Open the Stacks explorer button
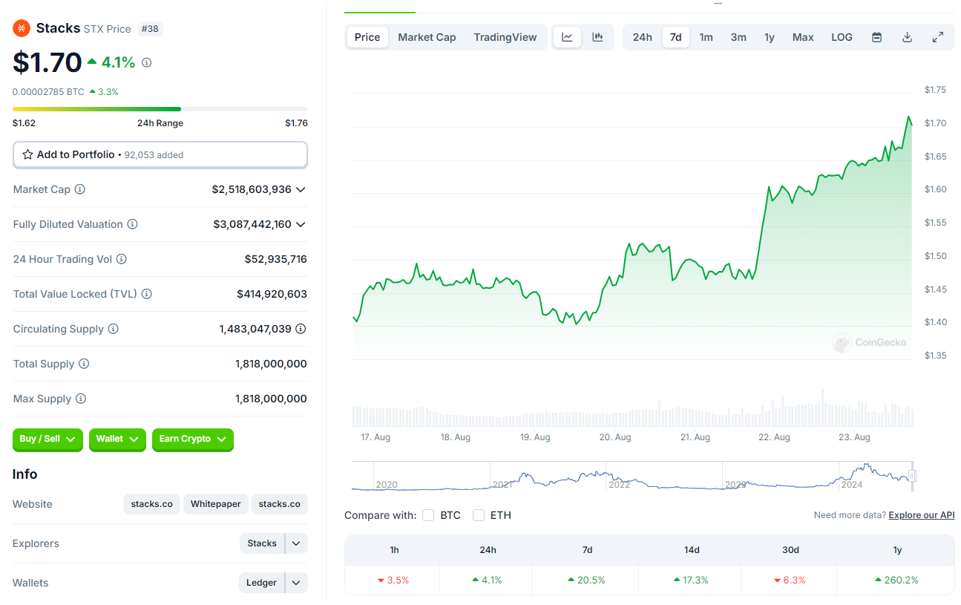 click(262, 543)
